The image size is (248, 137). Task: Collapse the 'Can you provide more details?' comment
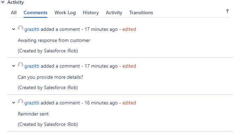click(14, 66)
